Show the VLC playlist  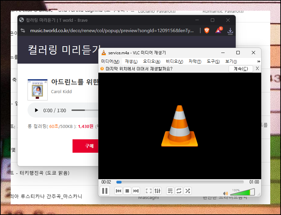(x=170, y=191)
